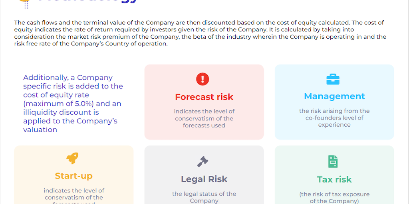Viewport: 409px width, 204px height.
Task: Click the legal status of the Company text
Action: [204, 197]
